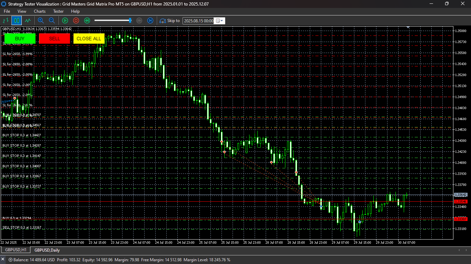Image resolution: width=471 pixels, height=264 pixels.
Task: Open the View menu
Action: pyautogui.click(x=22, y=11)
